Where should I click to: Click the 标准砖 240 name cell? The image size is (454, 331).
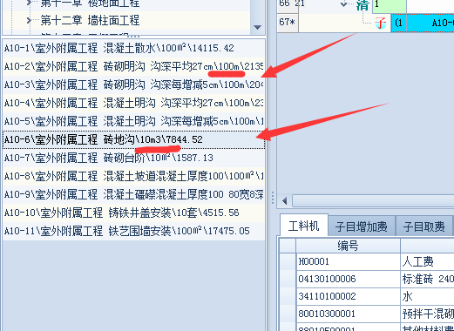point(427,279)
